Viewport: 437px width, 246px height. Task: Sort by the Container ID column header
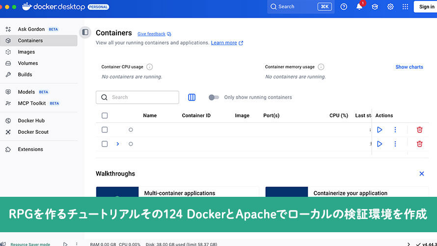(x=196, y=116)
